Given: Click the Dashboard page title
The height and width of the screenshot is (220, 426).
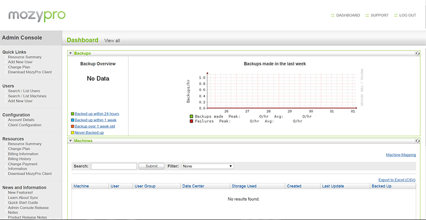Looking at the screenshot, I should click(83, 40).
